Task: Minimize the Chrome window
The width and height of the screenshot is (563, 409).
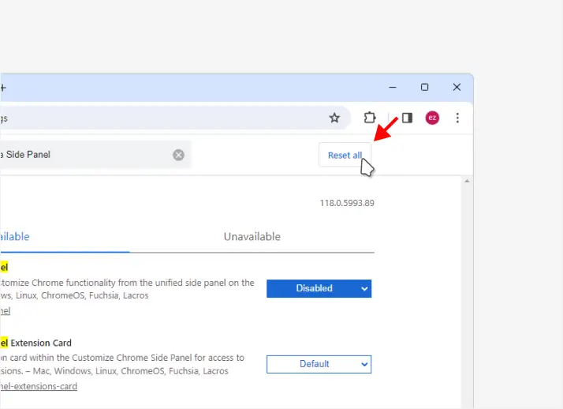Action: [x=393, y=88]
